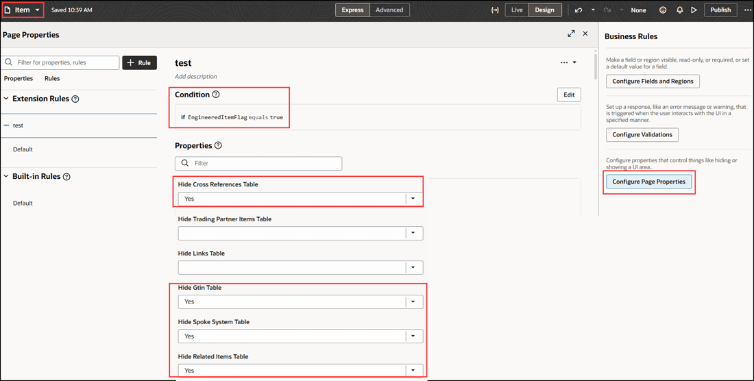The height and width of the screenshot is (381, 754).
Task: Click the smiley feedback icon
Action: pyautogui.click(x=663, y=10)
